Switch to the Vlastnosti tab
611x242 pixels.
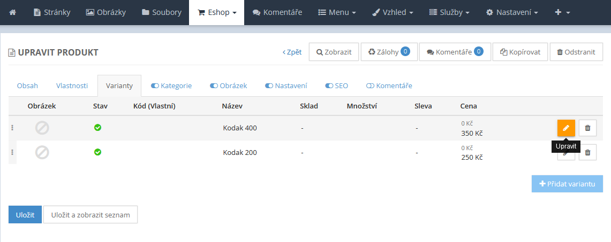pyautogui.click(x=72, y=85)
